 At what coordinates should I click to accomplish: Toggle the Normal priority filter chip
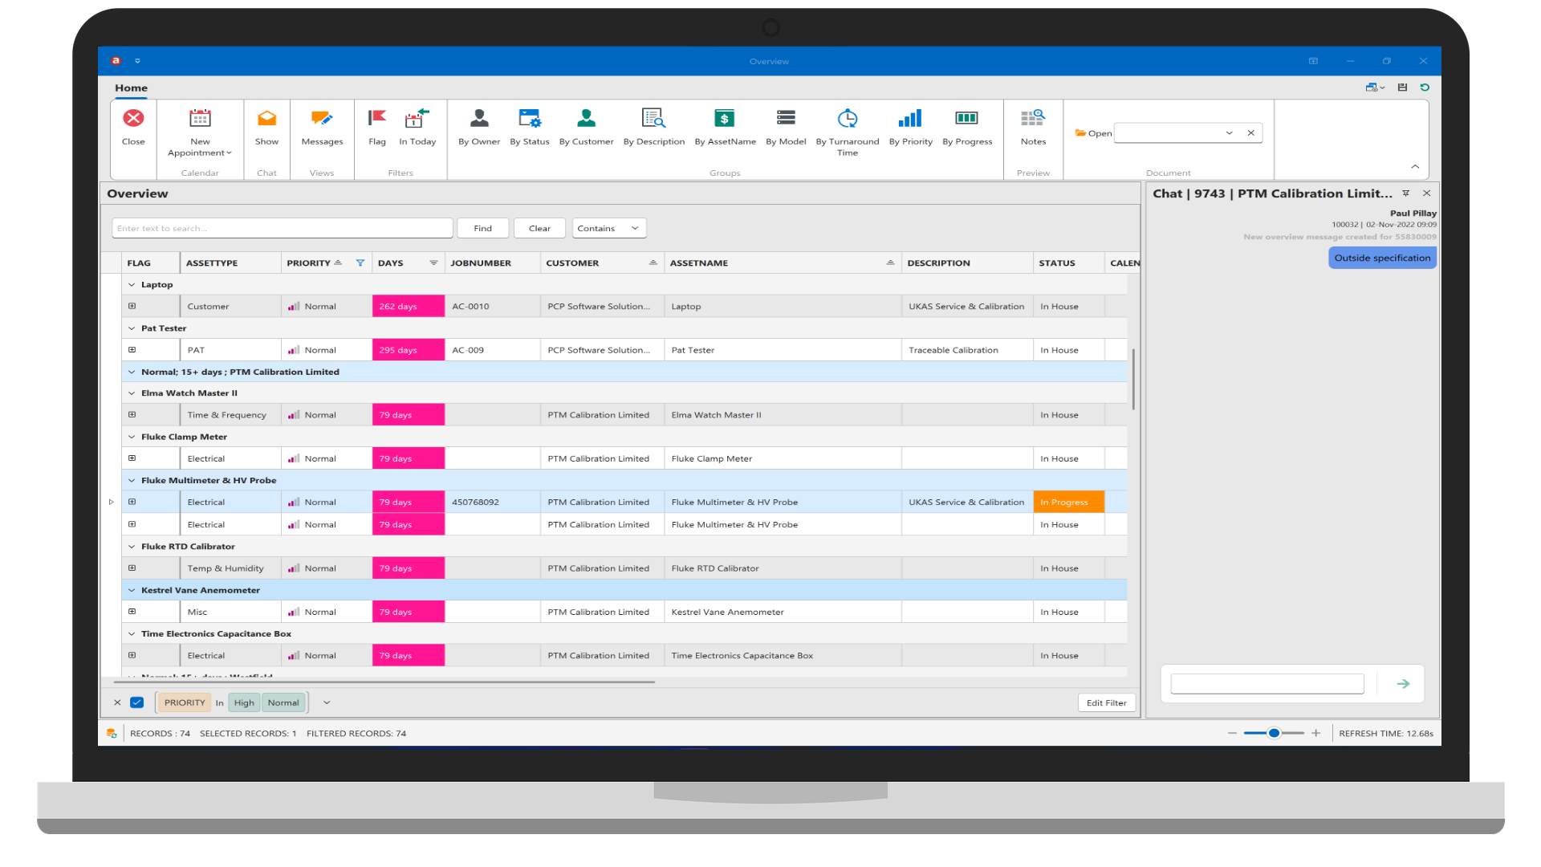click(x=283, y=702)
